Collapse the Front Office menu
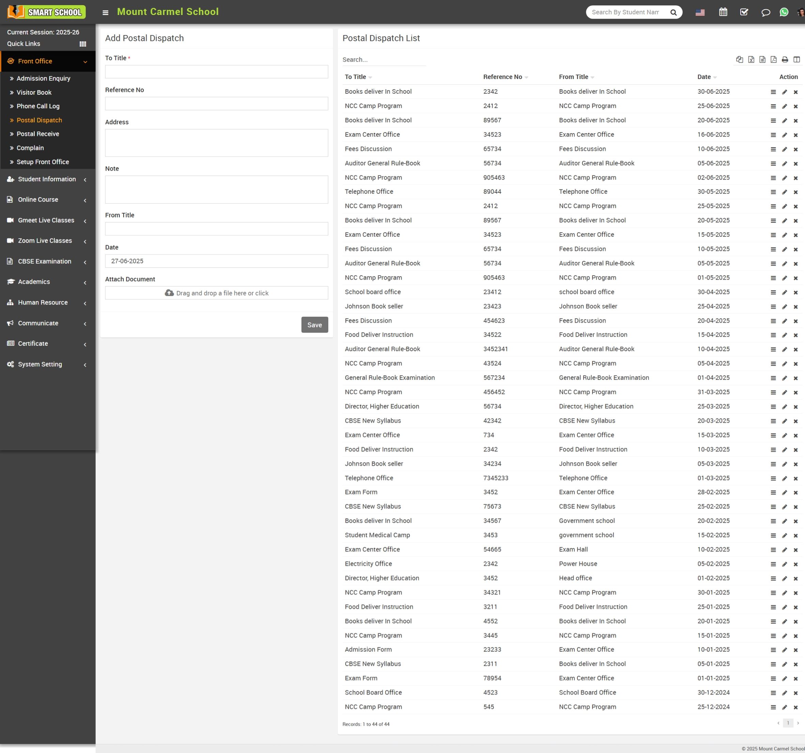The height and width of the screenshot is (753, 805). pos(48,61)
